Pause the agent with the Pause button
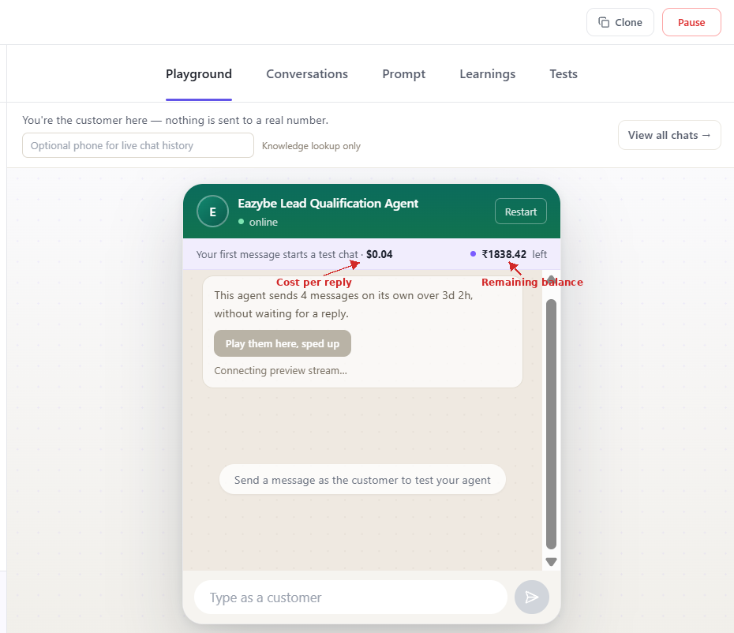 click(x=691, y=22)
